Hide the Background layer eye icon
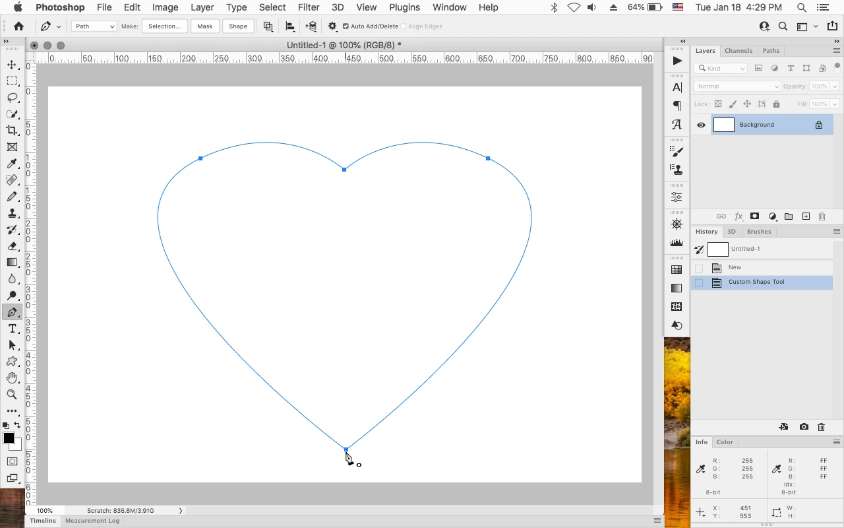Image resolution: width=844 pixels, height=528 pixels. (701, 125)
